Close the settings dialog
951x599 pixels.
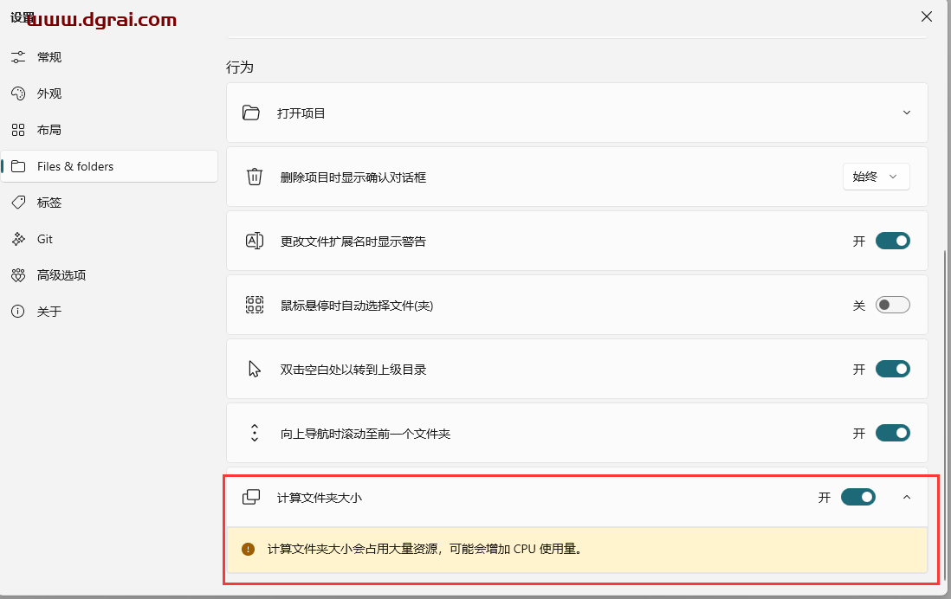(927, 17)
